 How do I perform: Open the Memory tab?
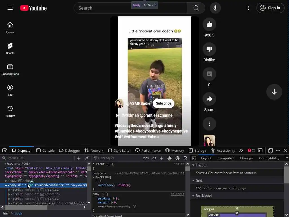tap(174, 150)
